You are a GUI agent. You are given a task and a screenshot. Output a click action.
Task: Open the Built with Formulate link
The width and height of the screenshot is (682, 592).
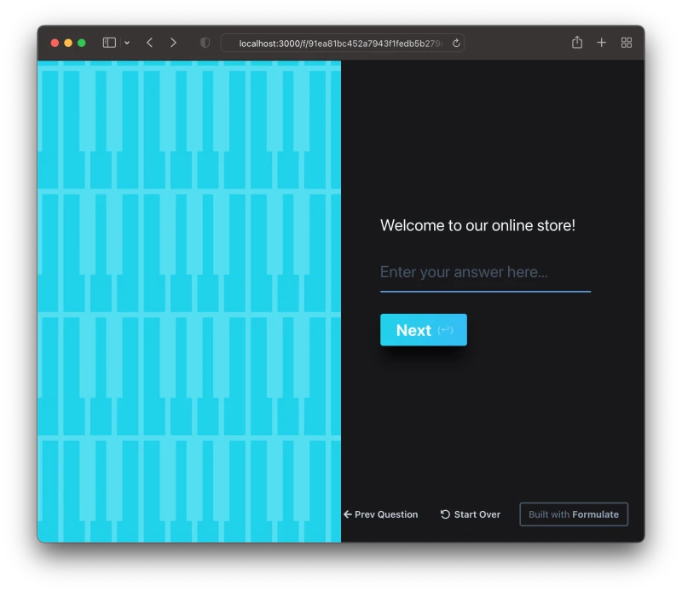pyautogui.click(x=574, y=514)
